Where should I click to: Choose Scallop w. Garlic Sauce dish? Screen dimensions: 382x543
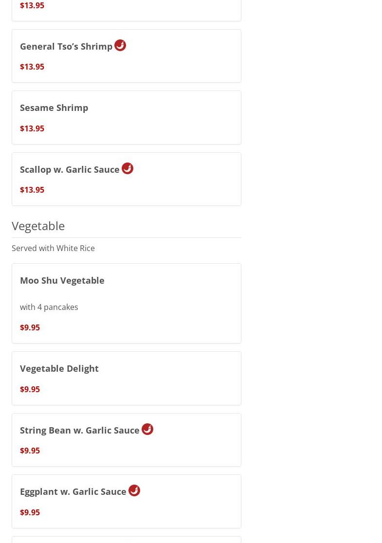(x=70, y=169)
